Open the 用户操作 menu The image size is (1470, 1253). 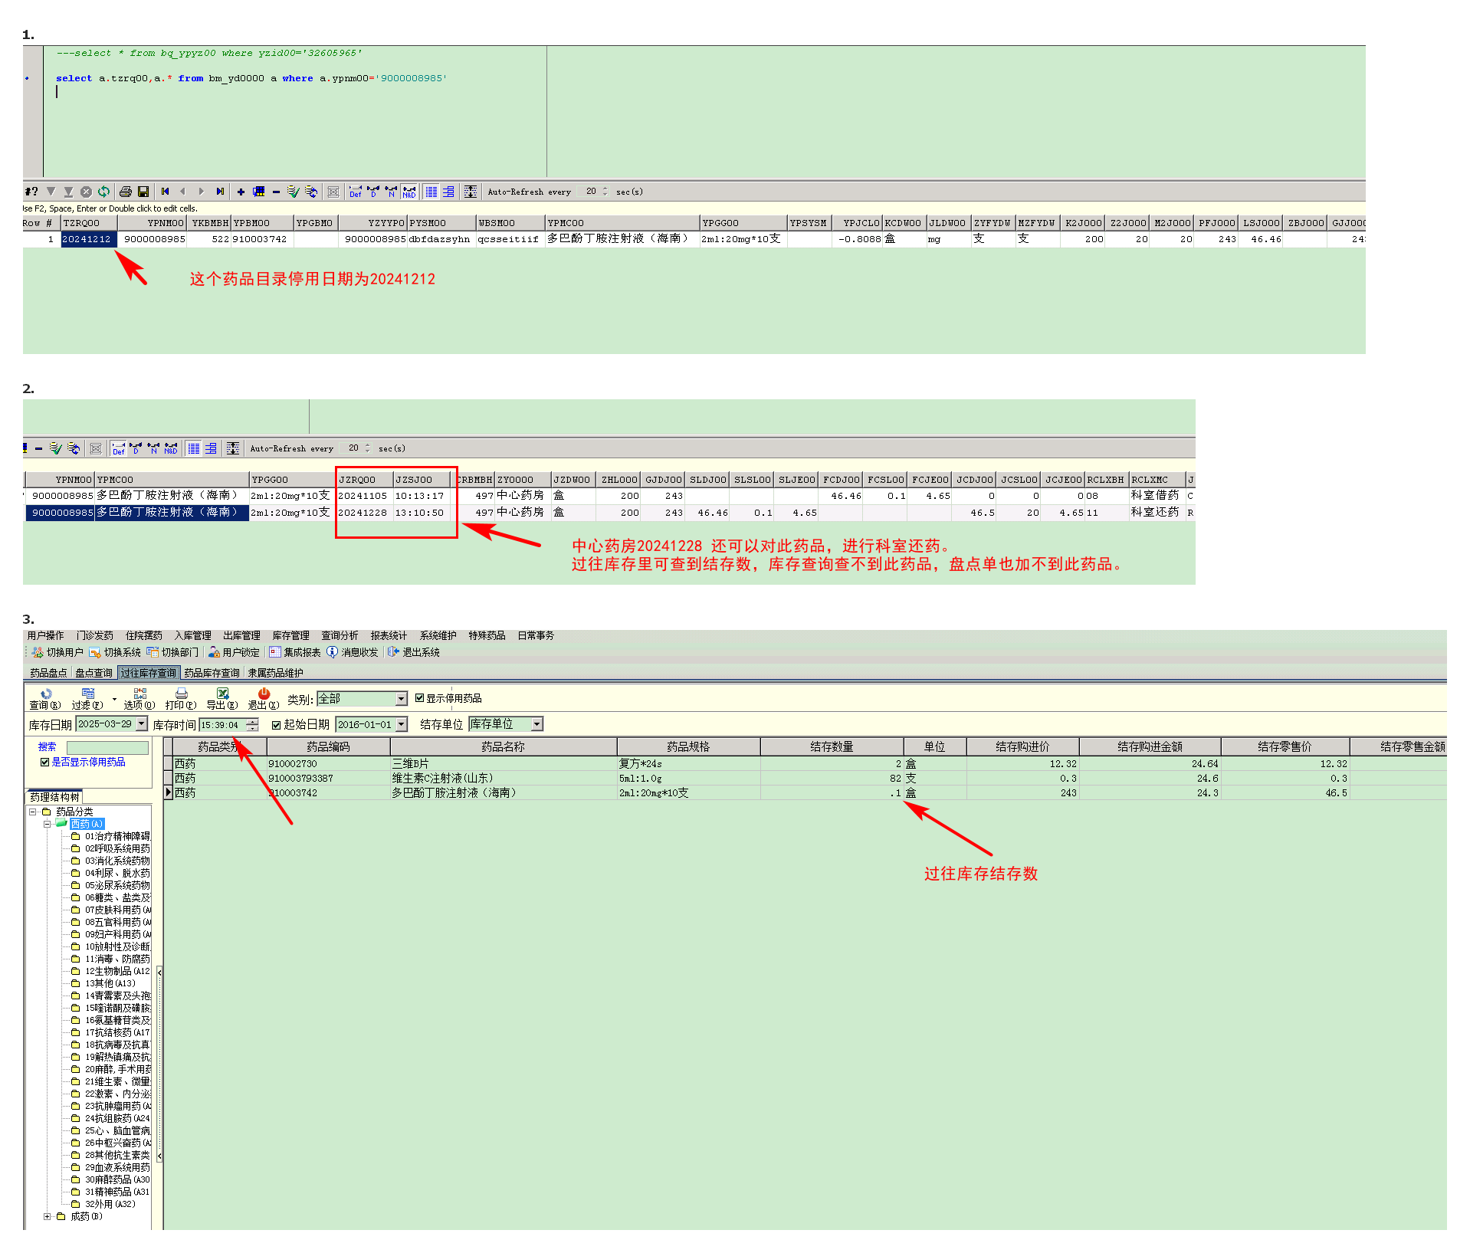tap(45, 635)
